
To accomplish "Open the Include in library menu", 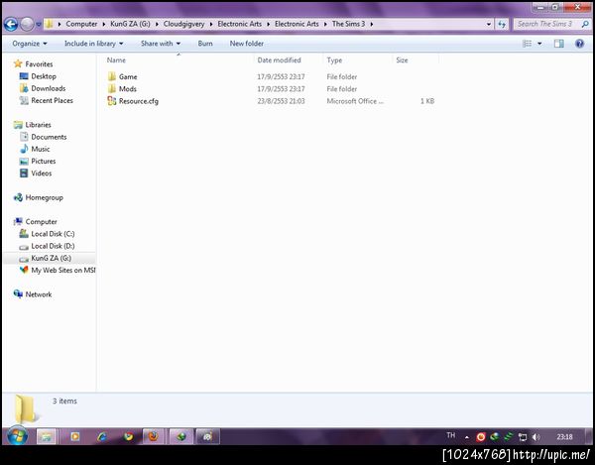I will pyautogui.click(x=94, y=44).
